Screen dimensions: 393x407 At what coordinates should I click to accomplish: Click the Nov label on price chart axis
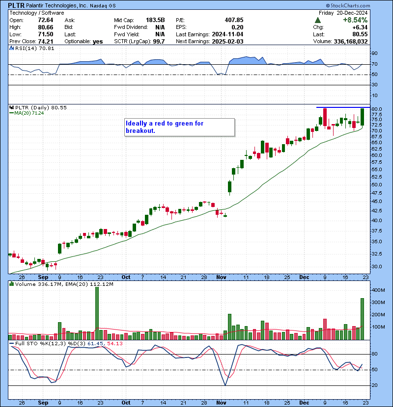(x=221, y=277)
